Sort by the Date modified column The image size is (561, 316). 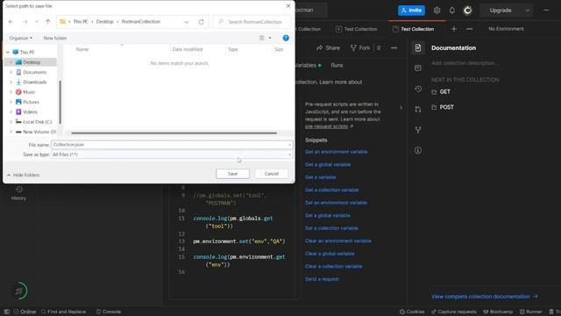[x=187, y=49]
